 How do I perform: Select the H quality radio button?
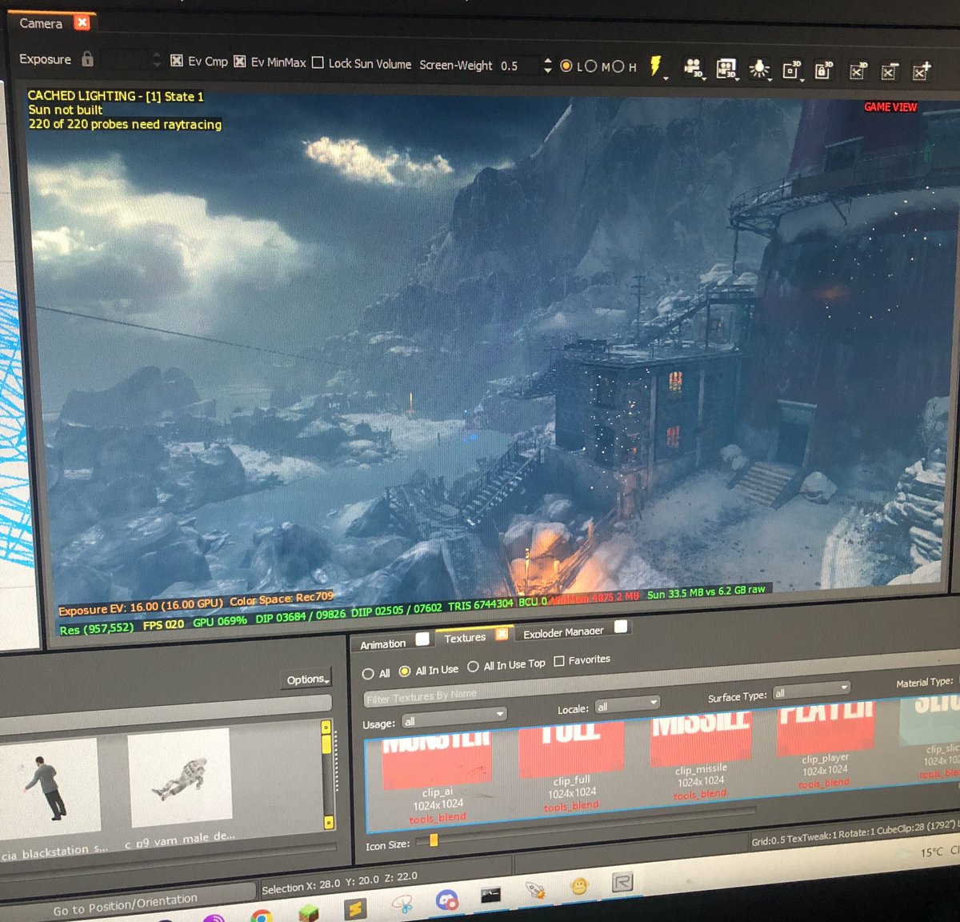click(618, 67)
